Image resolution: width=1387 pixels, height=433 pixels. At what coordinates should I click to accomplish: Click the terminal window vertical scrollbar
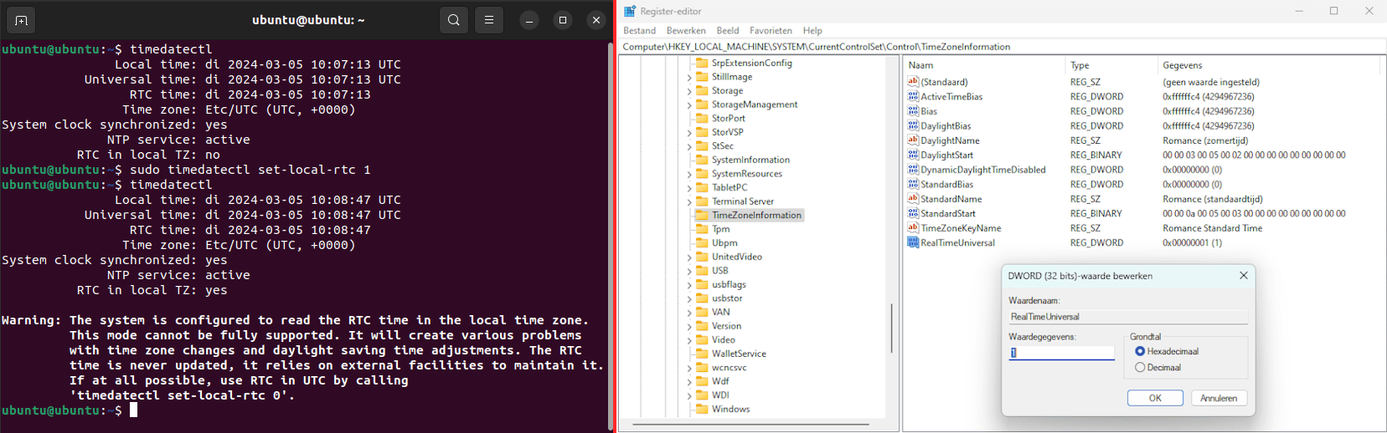point(610,235)
